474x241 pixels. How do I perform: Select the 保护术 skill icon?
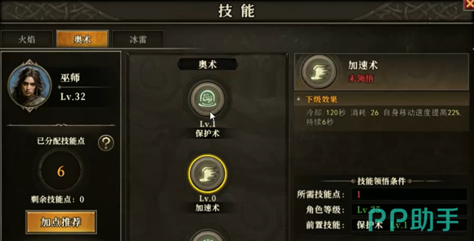pos(207,99)
